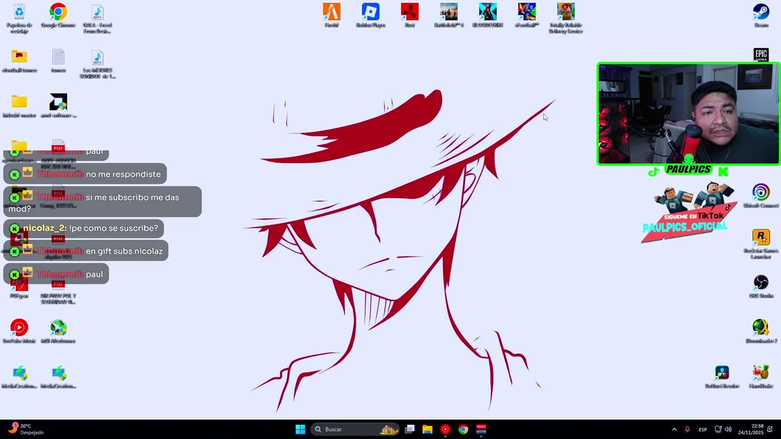Click chat message 'en gift subs nicolaz'
Image resolution: width=781 pixels, height=439 pixels.
[86, 251]
